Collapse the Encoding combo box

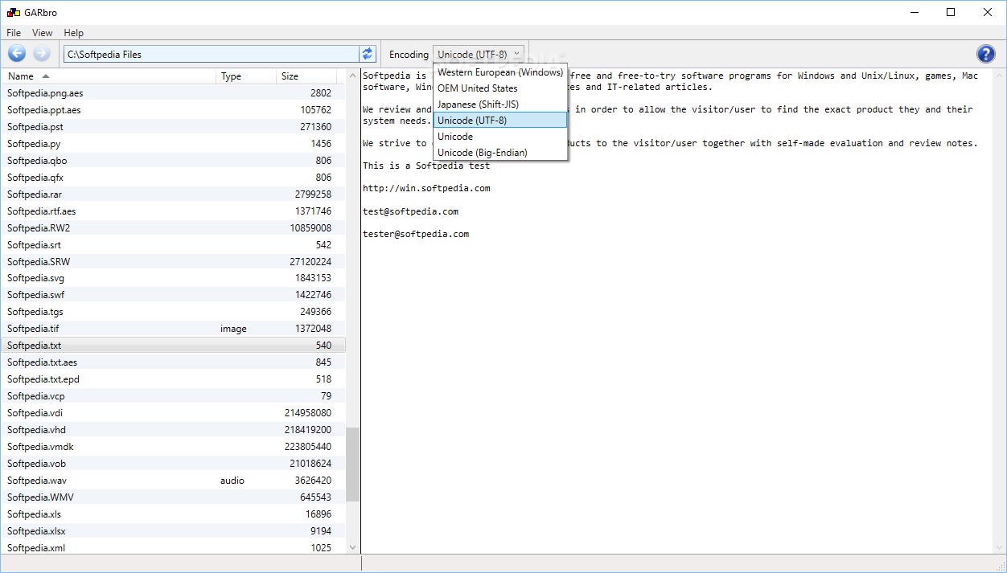click(479, 55)
